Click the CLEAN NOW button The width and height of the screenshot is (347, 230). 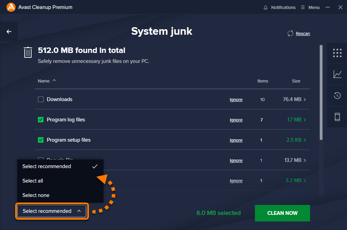(x=282, y=213)
